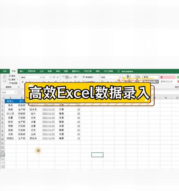Open the 开发工具 Developer tab
Image resolution: width=179 pixels, height=191 pixels.
point(88,71)
